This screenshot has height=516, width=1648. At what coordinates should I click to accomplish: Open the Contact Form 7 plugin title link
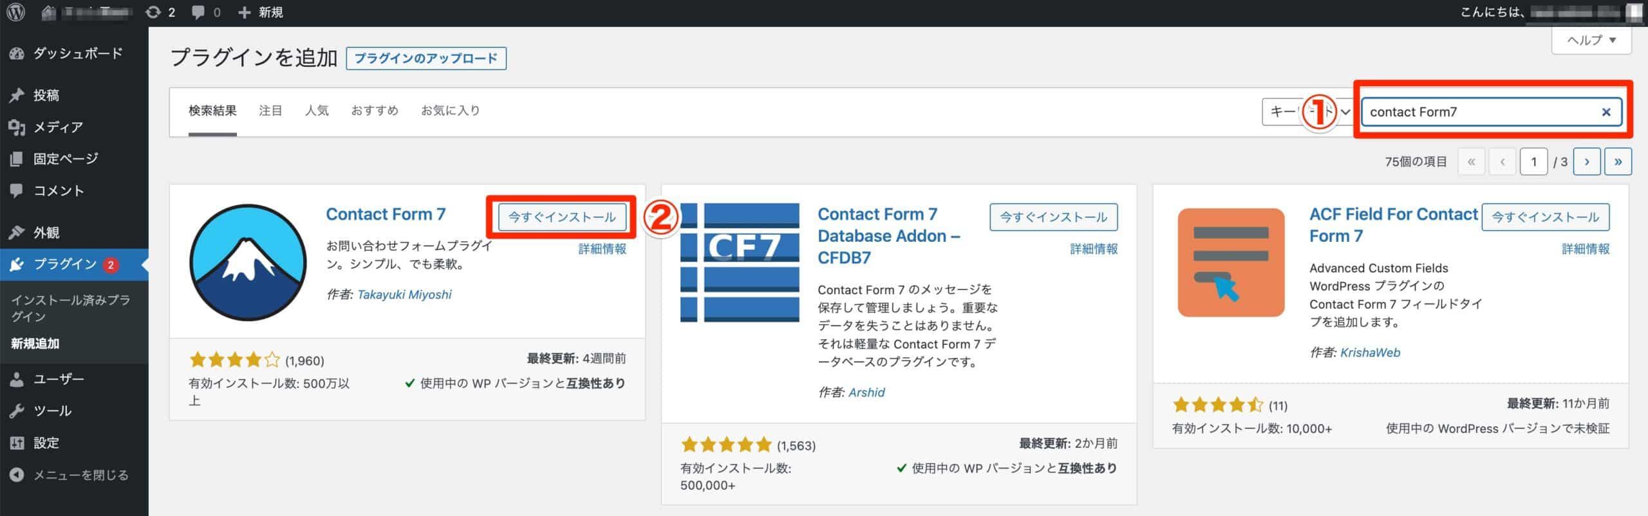point(386,214)
